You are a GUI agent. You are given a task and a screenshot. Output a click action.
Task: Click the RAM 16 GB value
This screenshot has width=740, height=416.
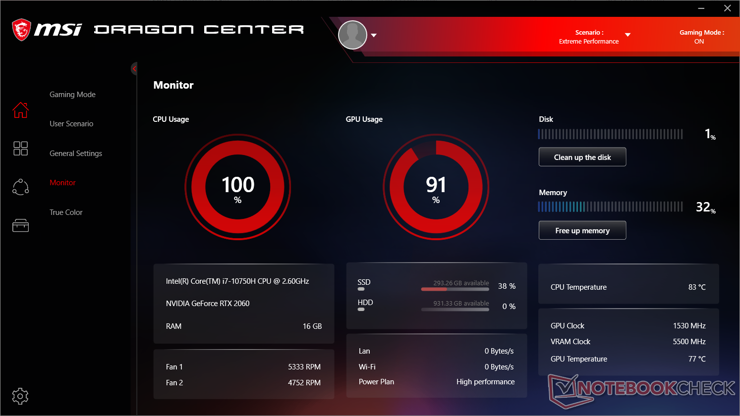click(312, 326)
